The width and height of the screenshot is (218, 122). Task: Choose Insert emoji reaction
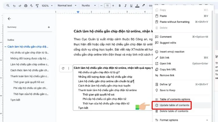click(182, 52)
